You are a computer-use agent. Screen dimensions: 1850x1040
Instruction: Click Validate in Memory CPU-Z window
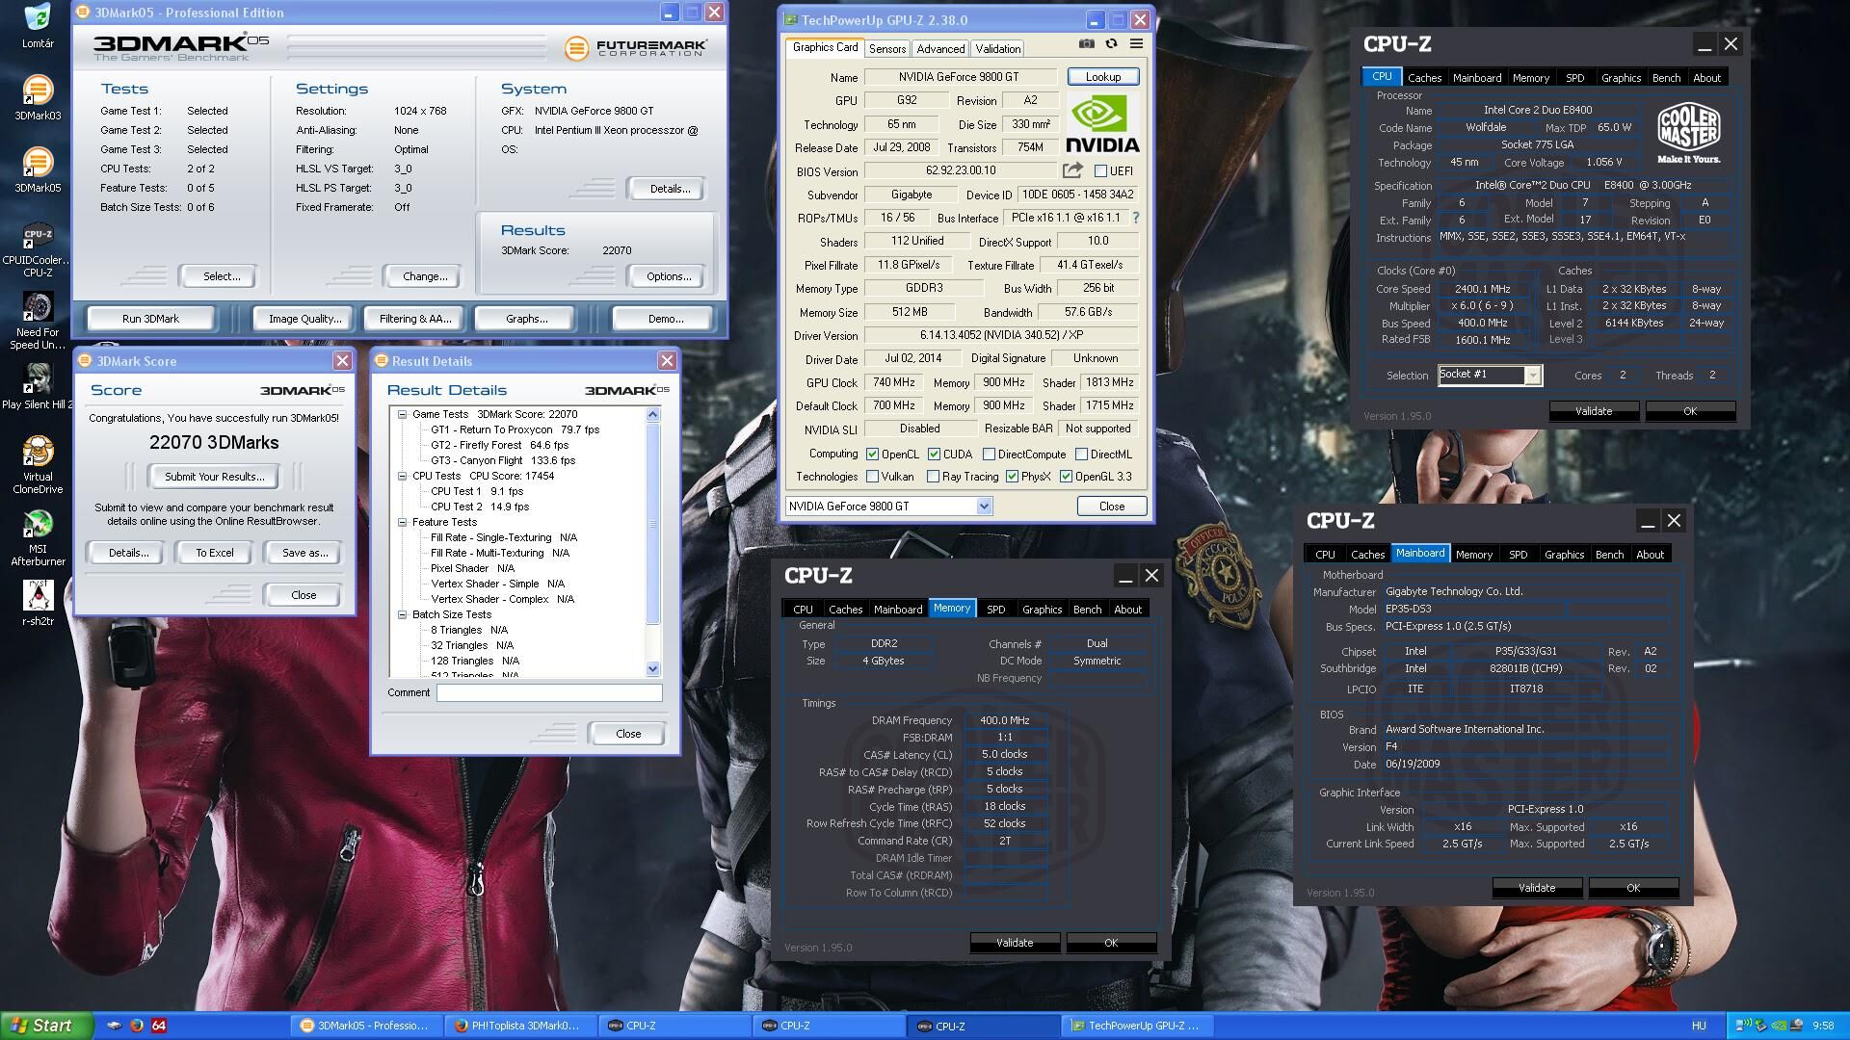(x=1015, y=943)
